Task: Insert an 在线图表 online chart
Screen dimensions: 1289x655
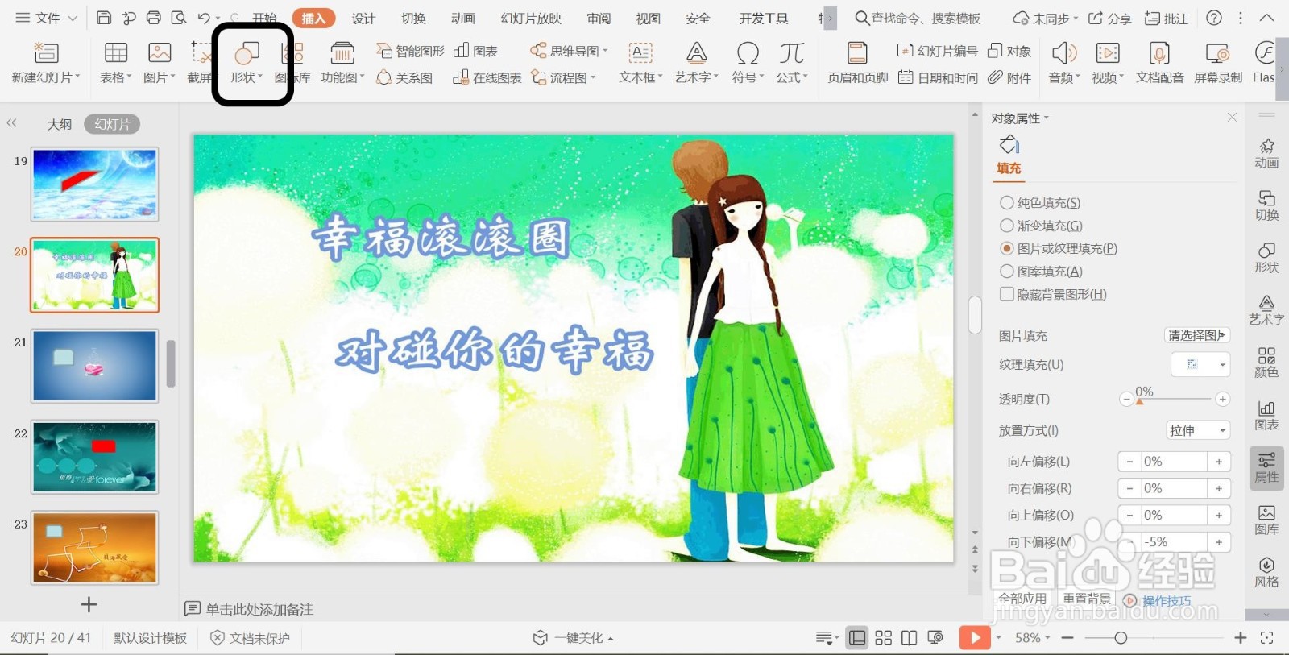Action: pos(487,77)
